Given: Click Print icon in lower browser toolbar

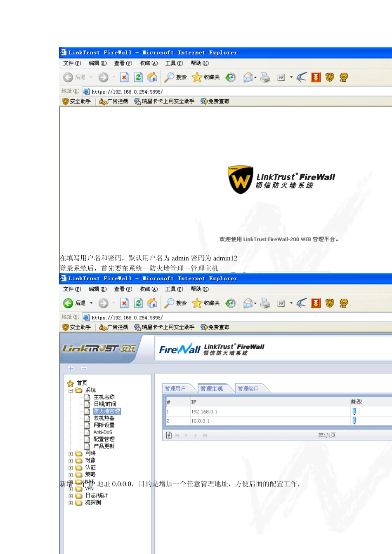Looking at the screenshot, I should 265,303.
